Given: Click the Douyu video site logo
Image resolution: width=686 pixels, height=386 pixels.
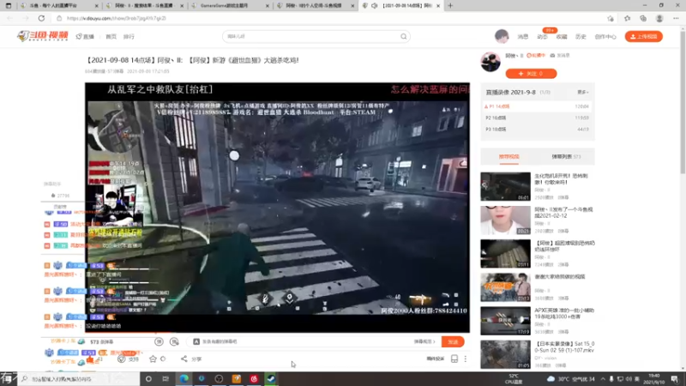Looking at the screenshot, I should pos(42,36).
